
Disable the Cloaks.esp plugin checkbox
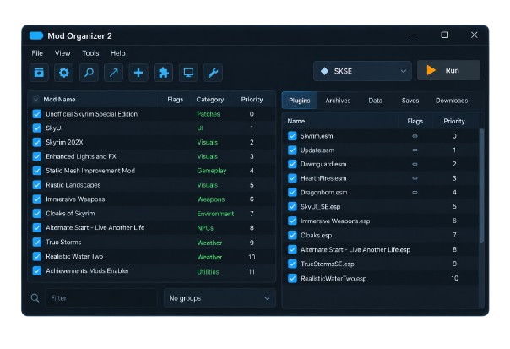coord(292,235)
